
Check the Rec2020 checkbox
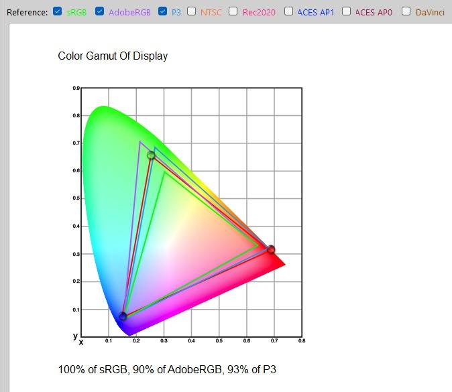pyautogui.click(x=233, y=11)
